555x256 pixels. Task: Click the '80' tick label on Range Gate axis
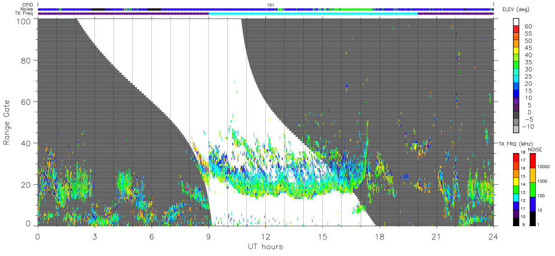pyautogui.click(x=27, y=60)
